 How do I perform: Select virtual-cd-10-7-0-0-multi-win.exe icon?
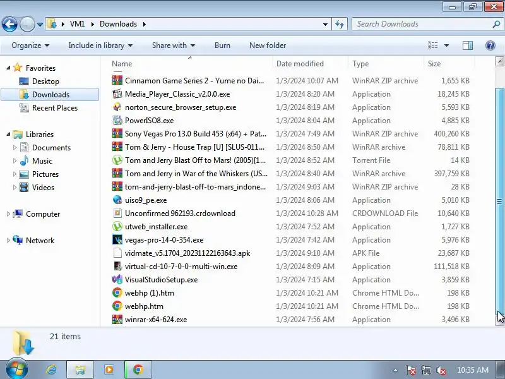click(117, 266)
